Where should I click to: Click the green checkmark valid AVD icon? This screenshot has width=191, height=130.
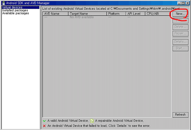[x=44, y=121]
